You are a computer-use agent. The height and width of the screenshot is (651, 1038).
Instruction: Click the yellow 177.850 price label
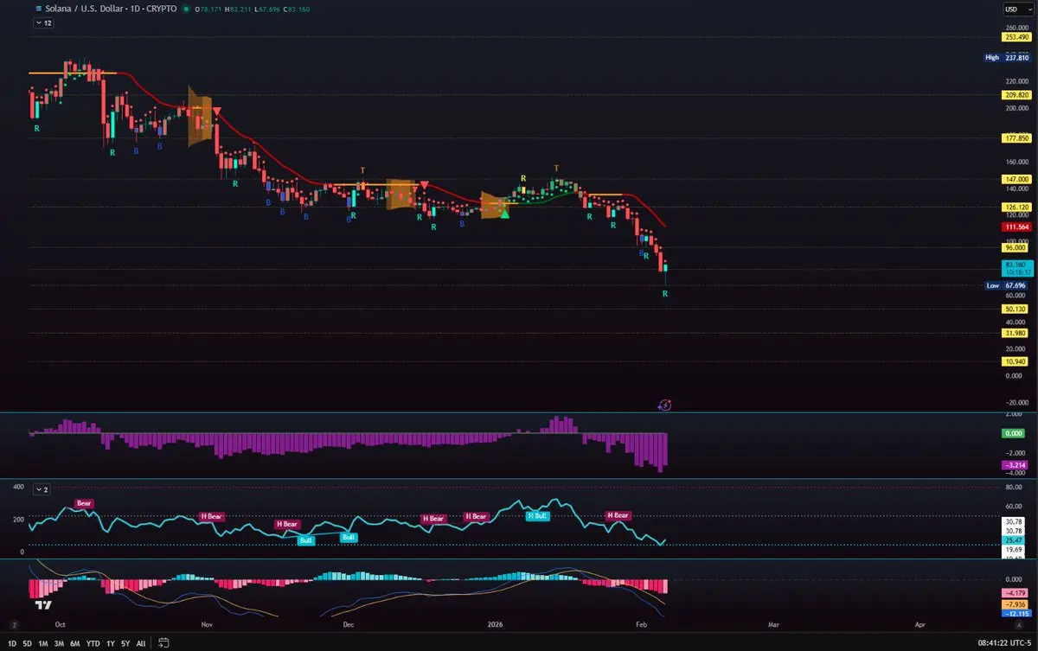pos(1016,137)
